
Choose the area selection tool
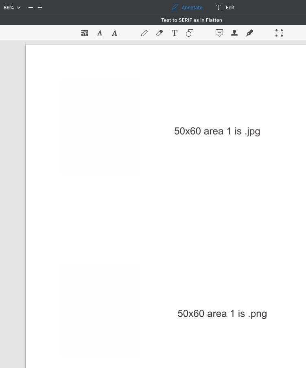click(279, 33)
